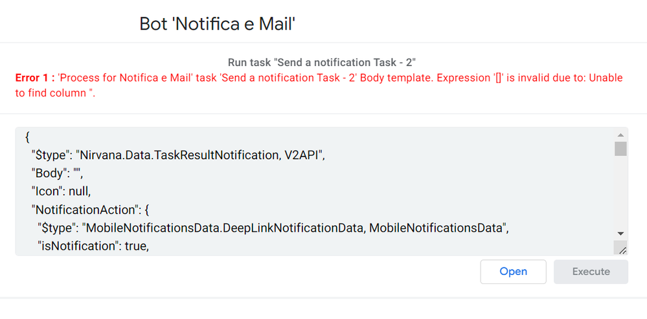
Task: Place cursor on the opening brace line
Action: 27,136
